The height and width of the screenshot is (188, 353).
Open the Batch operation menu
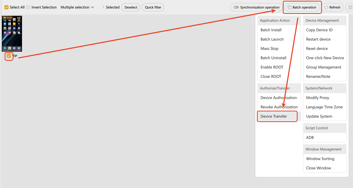(302, 7)
